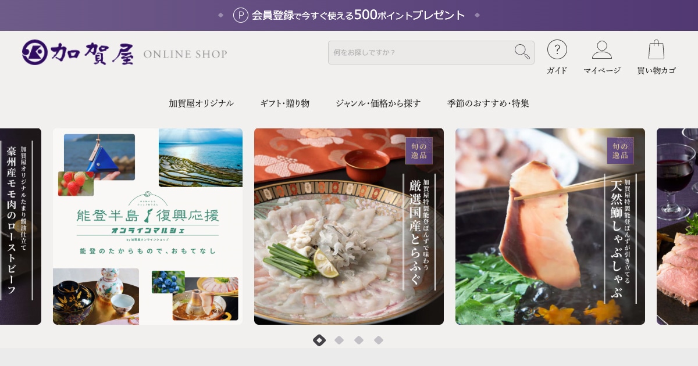The image size is (698, 366).
Task: Open the 季節のおすすめ・特集 menu
Action: [488, 103]
